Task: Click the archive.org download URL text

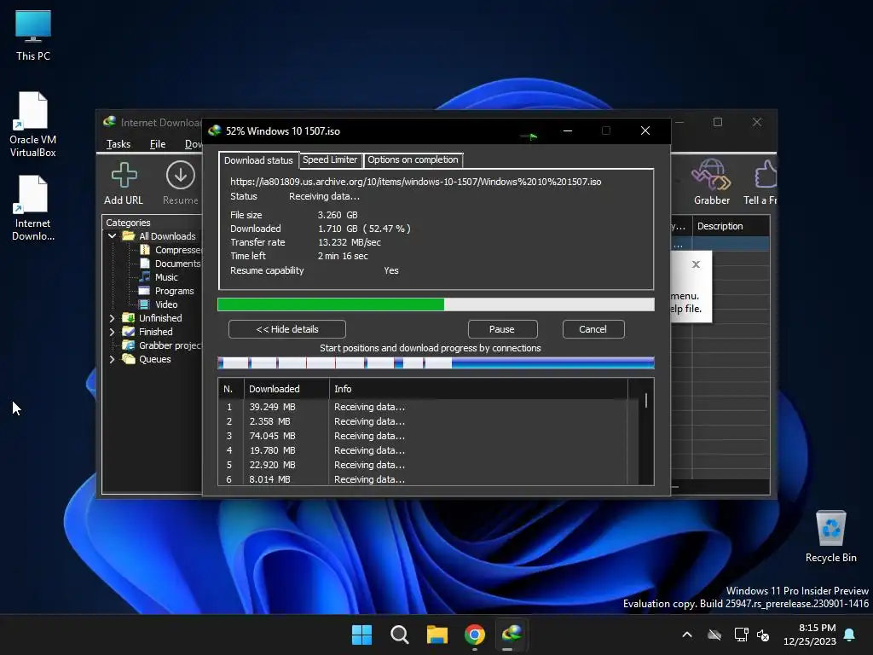Action: 415,182
